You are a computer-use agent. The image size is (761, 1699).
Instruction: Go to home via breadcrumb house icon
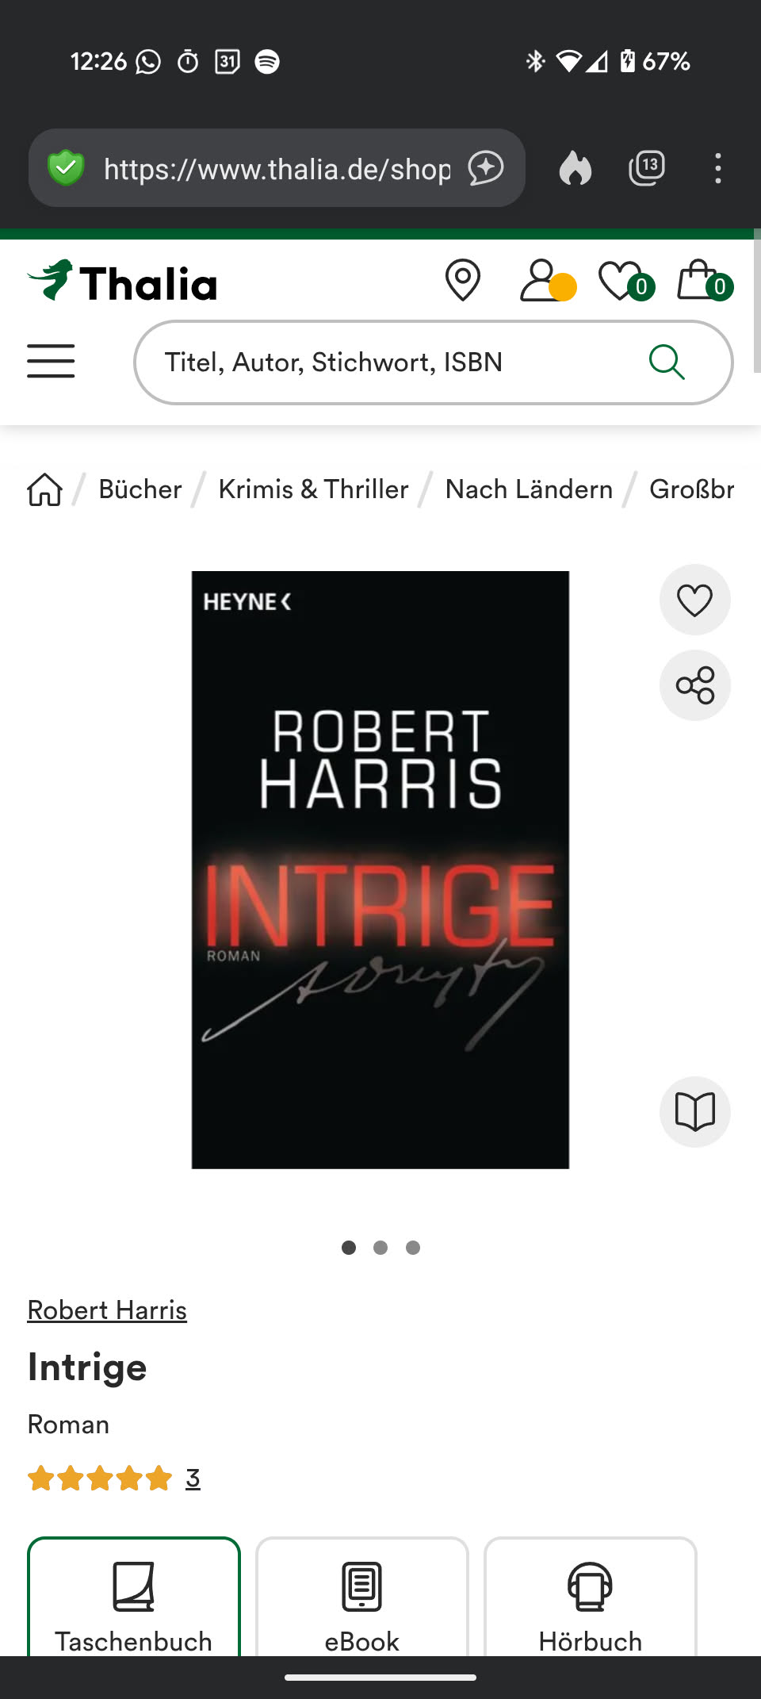click(45, 489)
